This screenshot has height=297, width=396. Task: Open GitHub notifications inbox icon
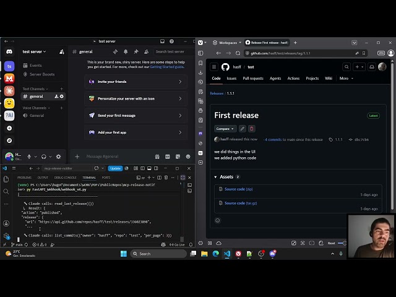pyautogui.click(x=372, y=67)
